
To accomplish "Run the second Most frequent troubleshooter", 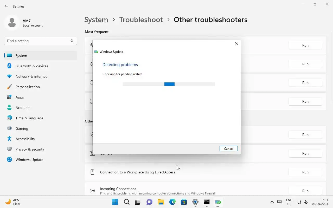I will click(305, 64).
